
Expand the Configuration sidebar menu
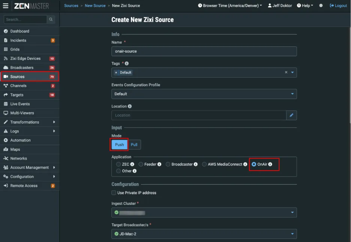click(x=30, y=177)
